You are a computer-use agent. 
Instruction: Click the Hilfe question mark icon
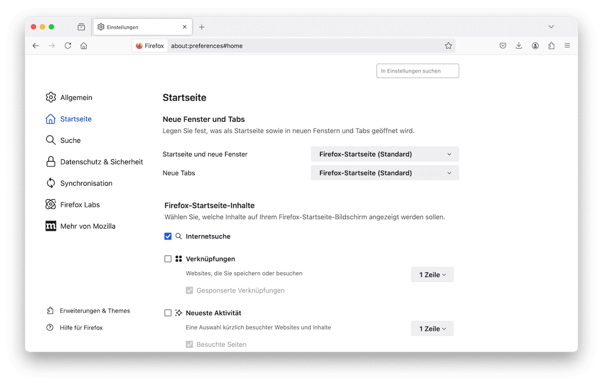50,327
